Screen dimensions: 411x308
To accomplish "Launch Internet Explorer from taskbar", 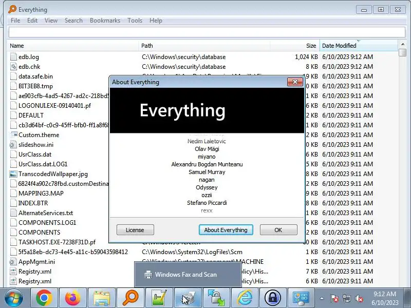I will 245,298.
